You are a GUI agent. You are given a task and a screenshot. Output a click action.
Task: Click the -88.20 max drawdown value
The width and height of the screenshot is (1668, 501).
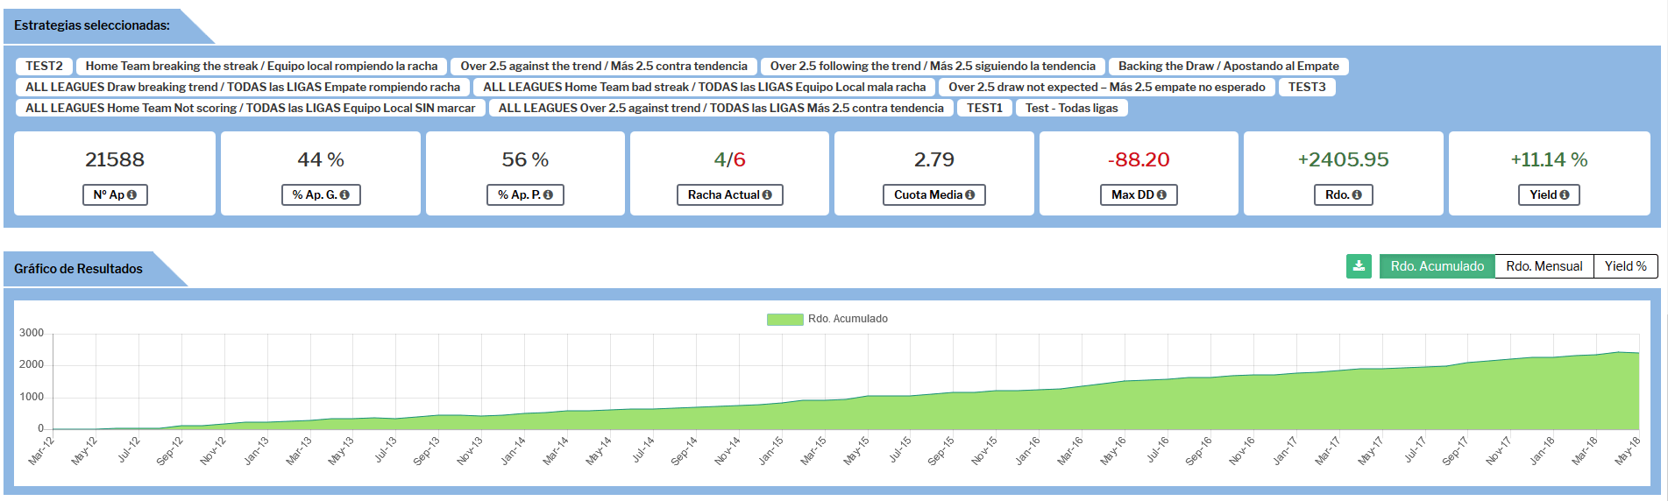click(x=1139, y=160)
